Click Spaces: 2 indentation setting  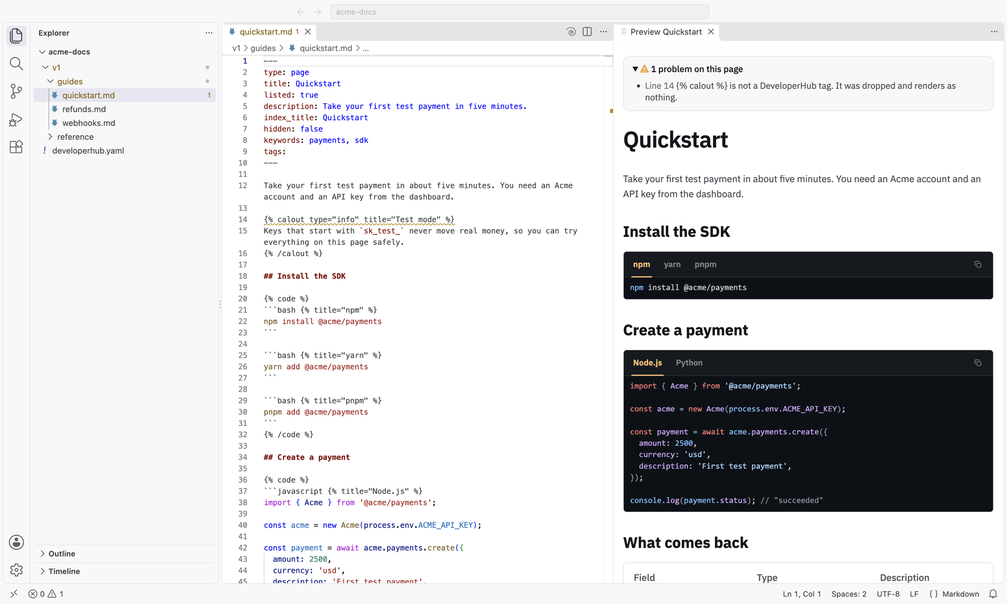(x=849, y=594)
